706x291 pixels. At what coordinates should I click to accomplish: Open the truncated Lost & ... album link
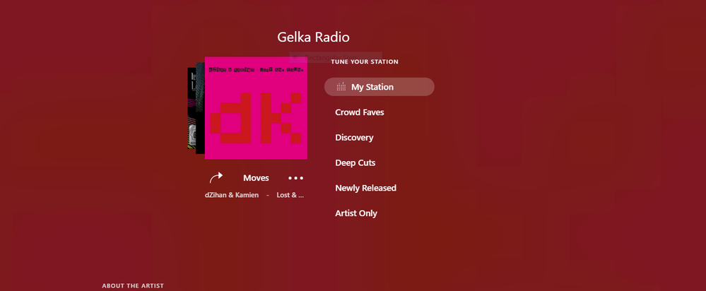pyautogui.click(x=290, y=195)
